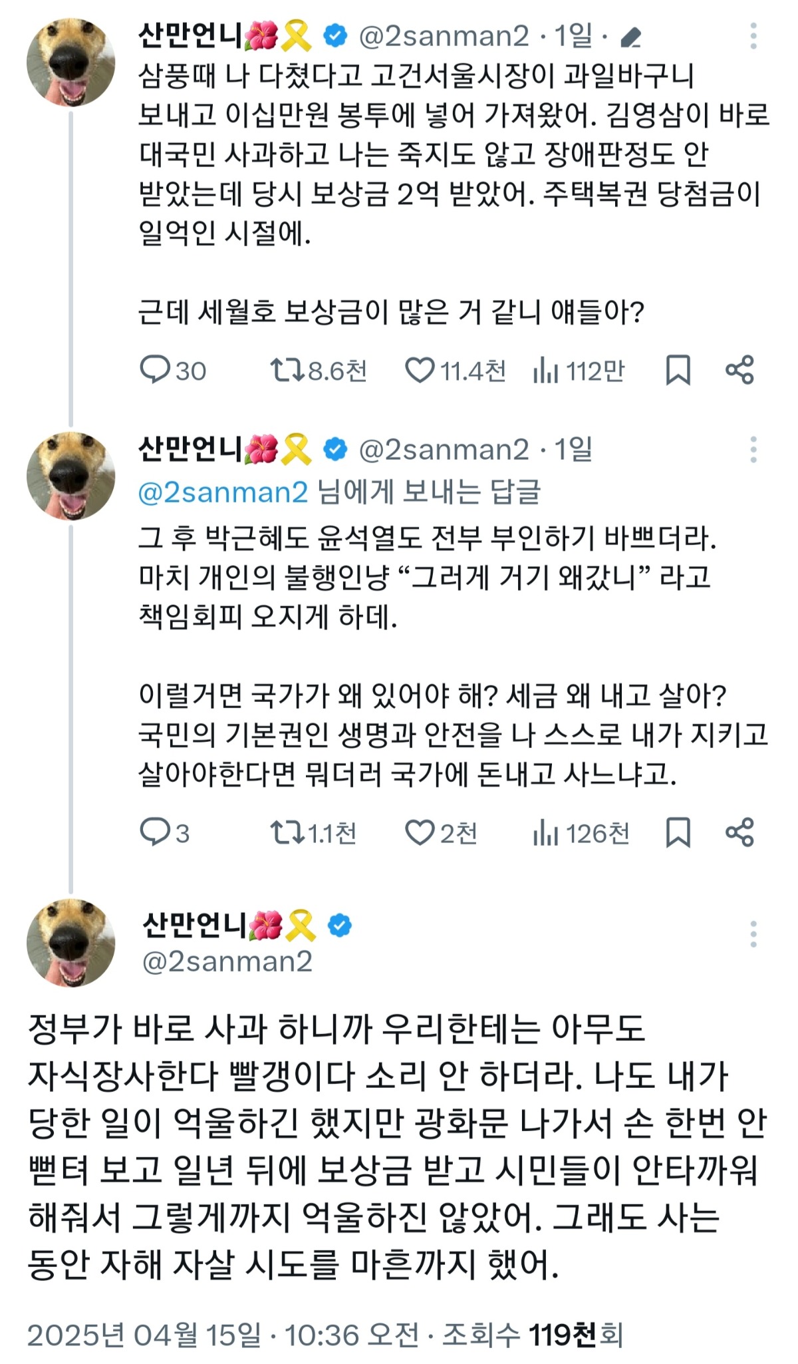Share the second tweet
The image size is (798, 1364).
tap(739, 832)
